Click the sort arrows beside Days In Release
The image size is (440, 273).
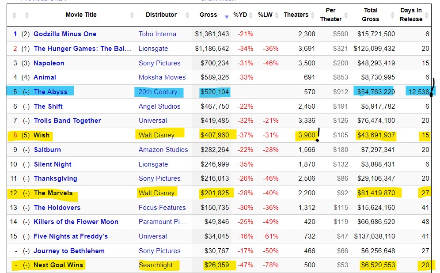click(x=427, y=15)
